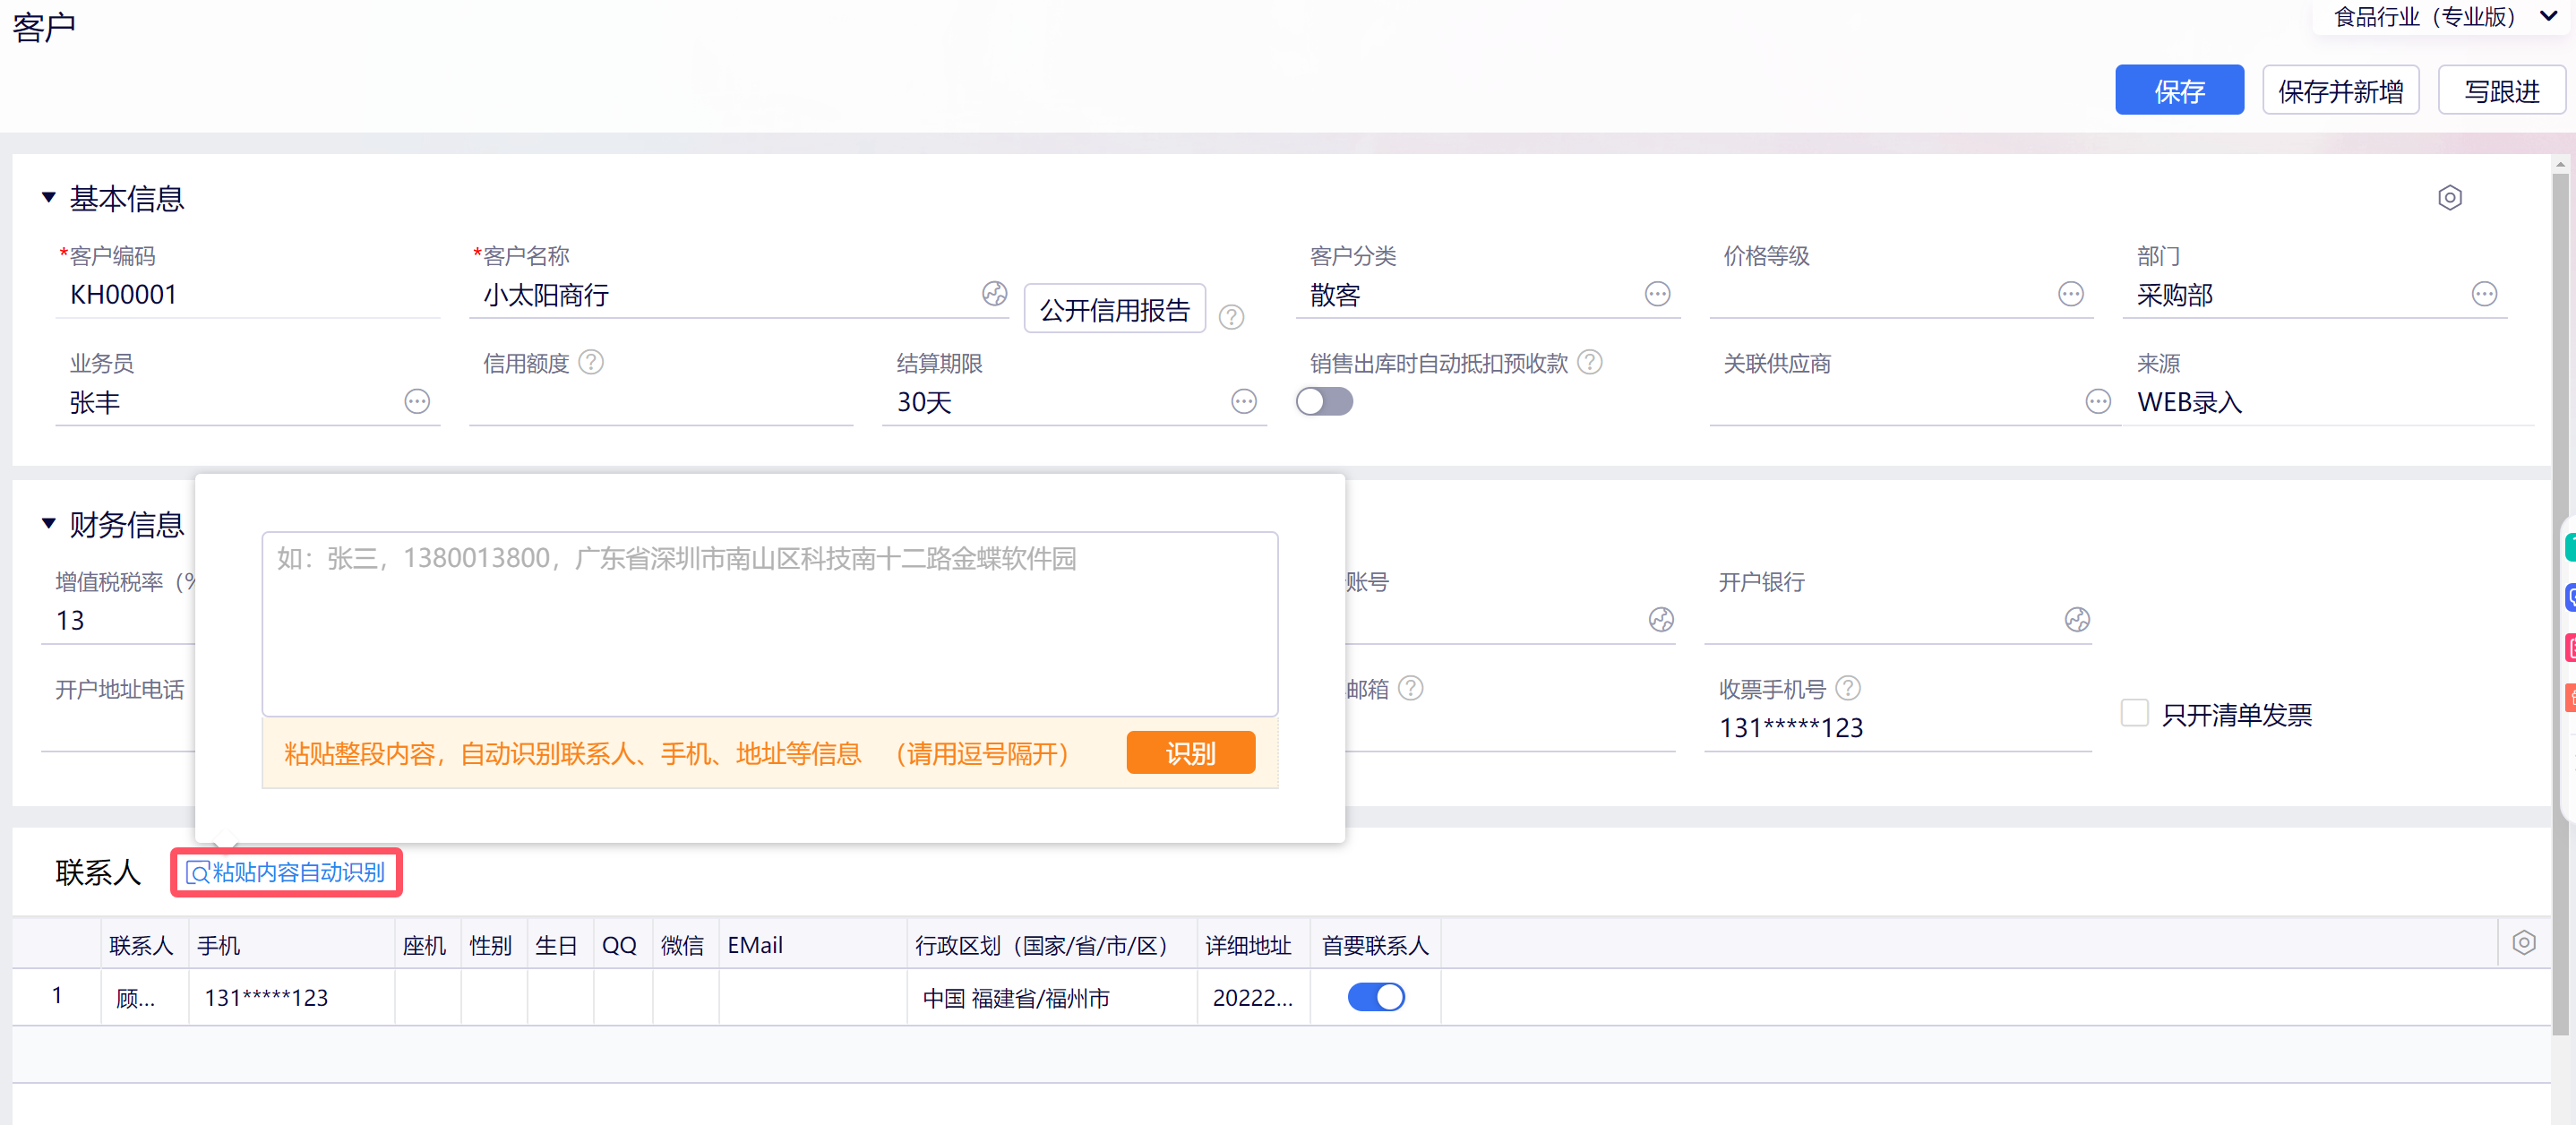Collapse the 财务信息 section

click(x=48, y=524)
